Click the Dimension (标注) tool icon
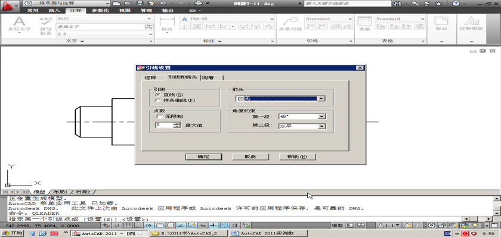This screenshot has width=501, height=238. (167, 24)
